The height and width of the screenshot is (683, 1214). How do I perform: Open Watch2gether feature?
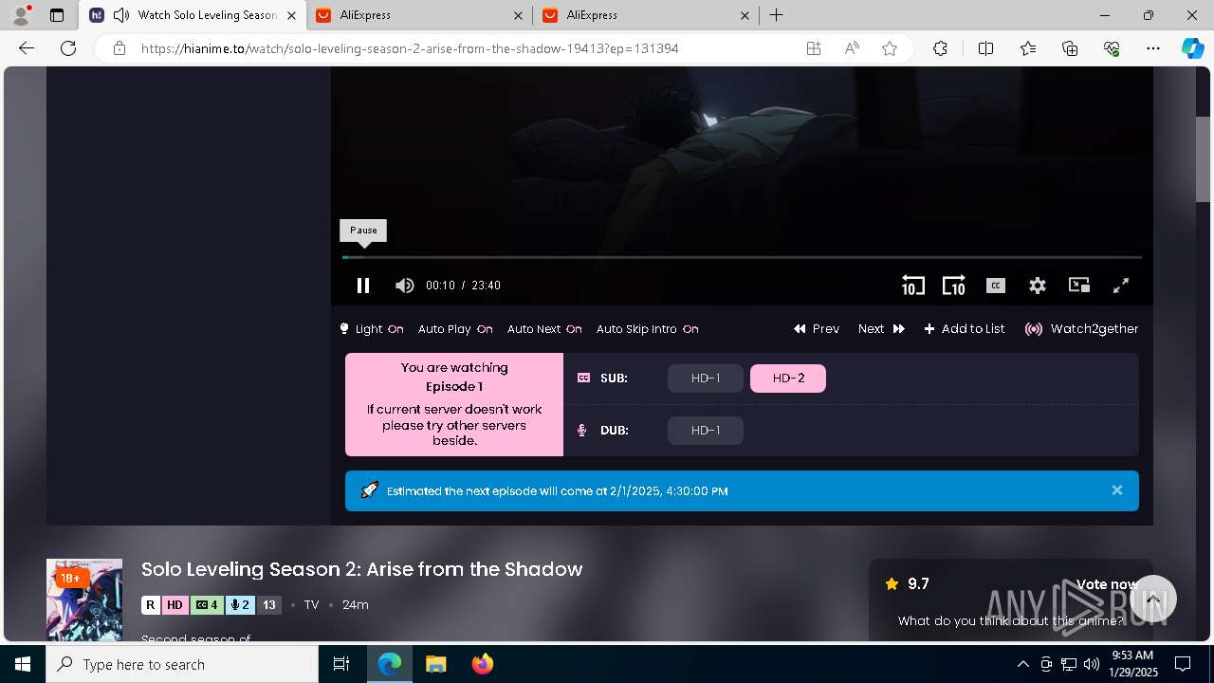pos(1081,329)
